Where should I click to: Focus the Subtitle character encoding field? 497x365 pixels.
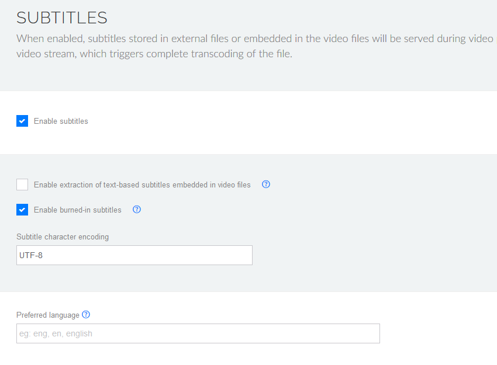tap(134, 255)
